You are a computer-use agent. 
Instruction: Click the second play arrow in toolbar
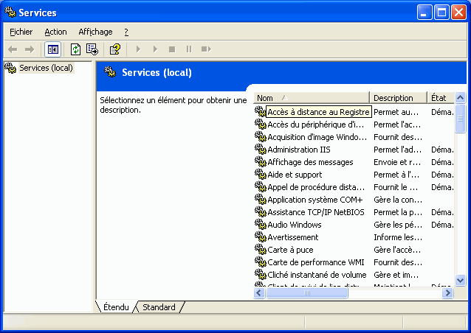pyautogui.click(x=155, y=49)
